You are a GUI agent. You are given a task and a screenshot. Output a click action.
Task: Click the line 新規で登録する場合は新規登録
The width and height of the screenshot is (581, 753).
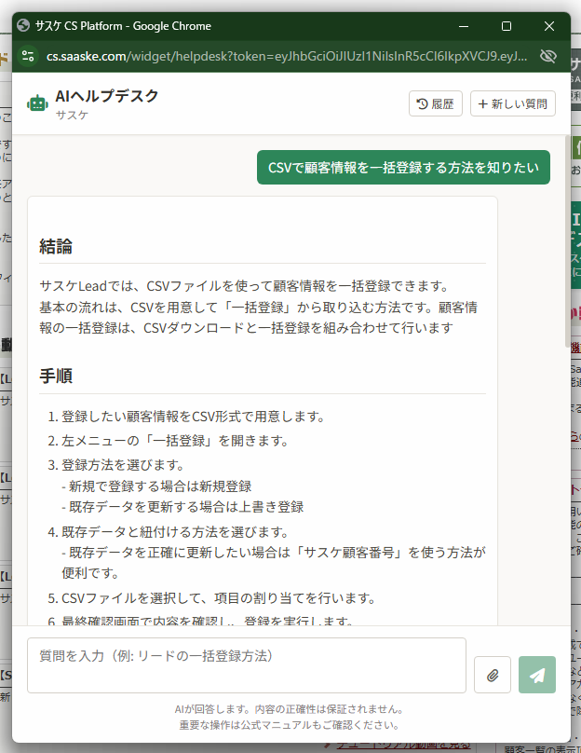point(156,486)
